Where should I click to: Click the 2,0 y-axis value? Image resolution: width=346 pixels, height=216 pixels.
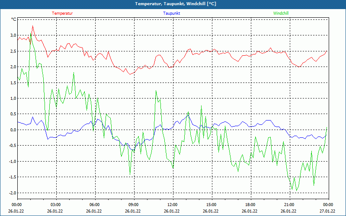(14, 67)
